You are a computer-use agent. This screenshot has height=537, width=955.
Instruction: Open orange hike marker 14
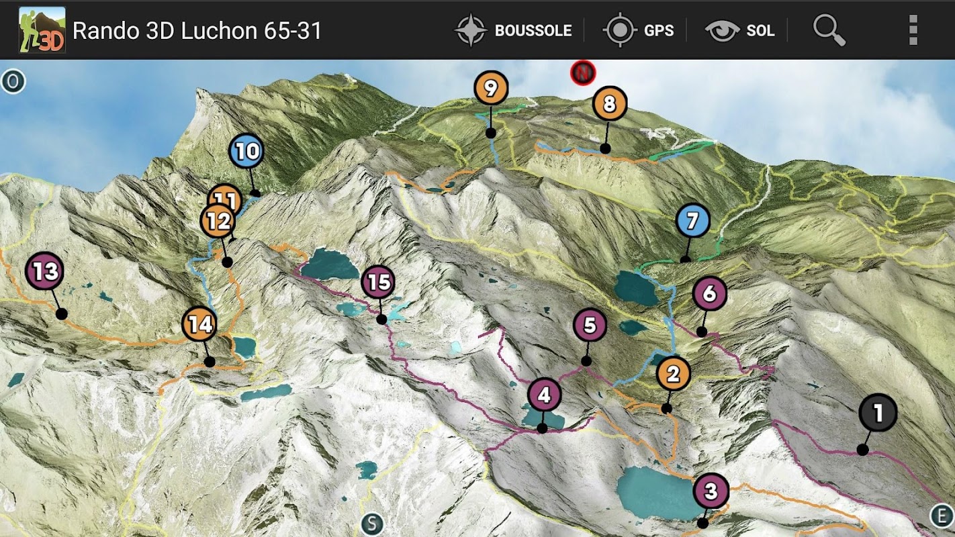click(x=199, y=325)
